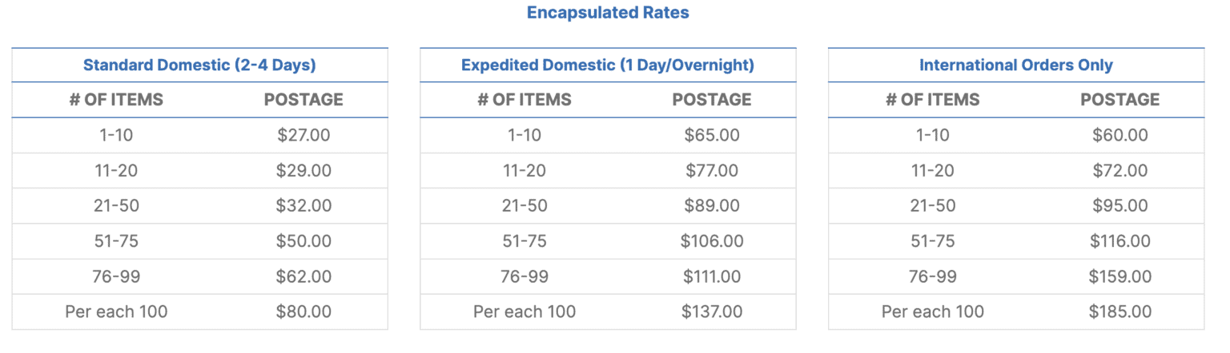
Task: Click the $111.00 Expedited postage
Action: point(712,276)
